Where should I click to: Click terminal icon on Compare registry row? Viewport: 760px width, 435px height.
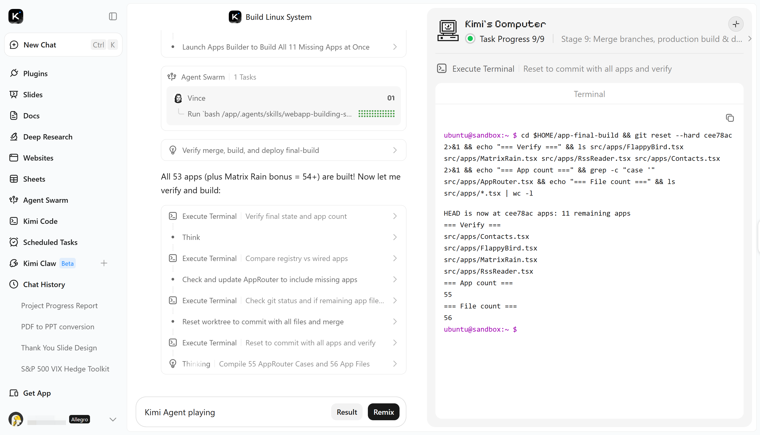(x=173, y=258)
